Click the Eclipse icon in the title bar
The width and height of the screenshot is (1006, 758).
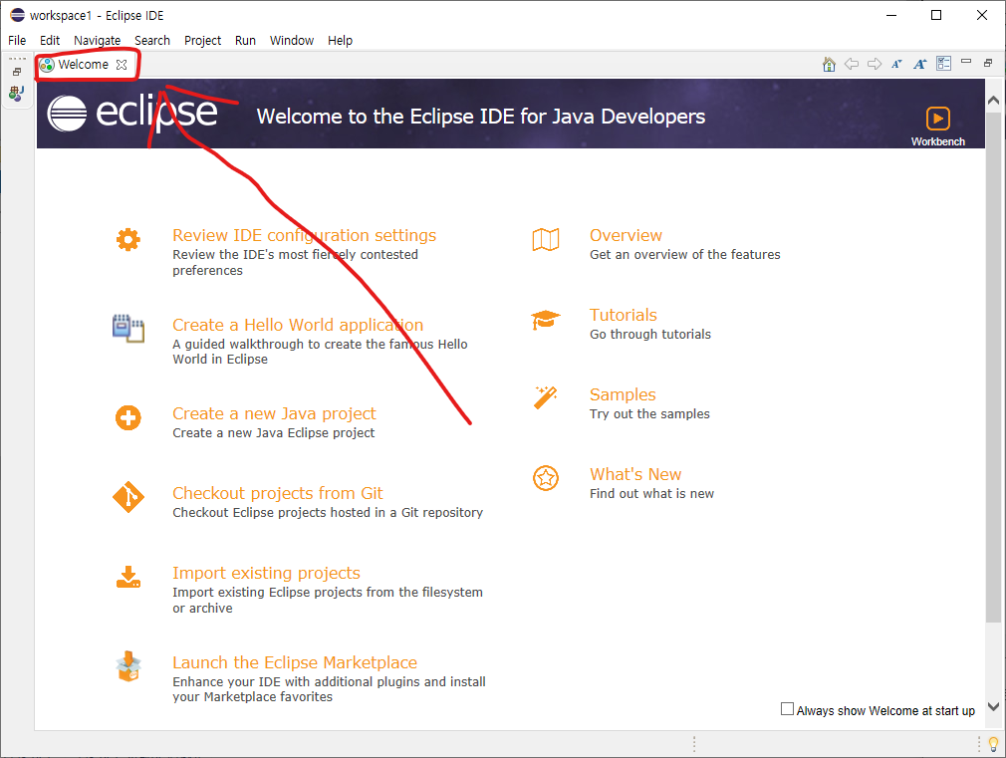(17, 15)
